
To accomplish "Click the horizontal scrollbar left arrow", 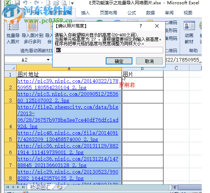I will pyautogui.click(x=175, y=187).
